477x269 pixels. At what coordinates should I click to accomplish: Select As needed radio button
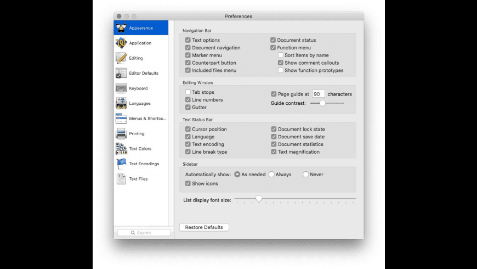[237, 174]
